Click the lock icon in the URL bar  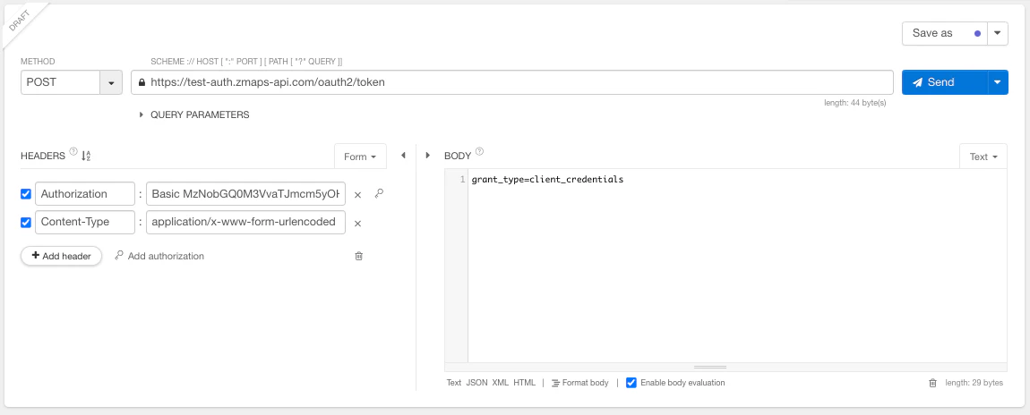(x=142, y=82)
